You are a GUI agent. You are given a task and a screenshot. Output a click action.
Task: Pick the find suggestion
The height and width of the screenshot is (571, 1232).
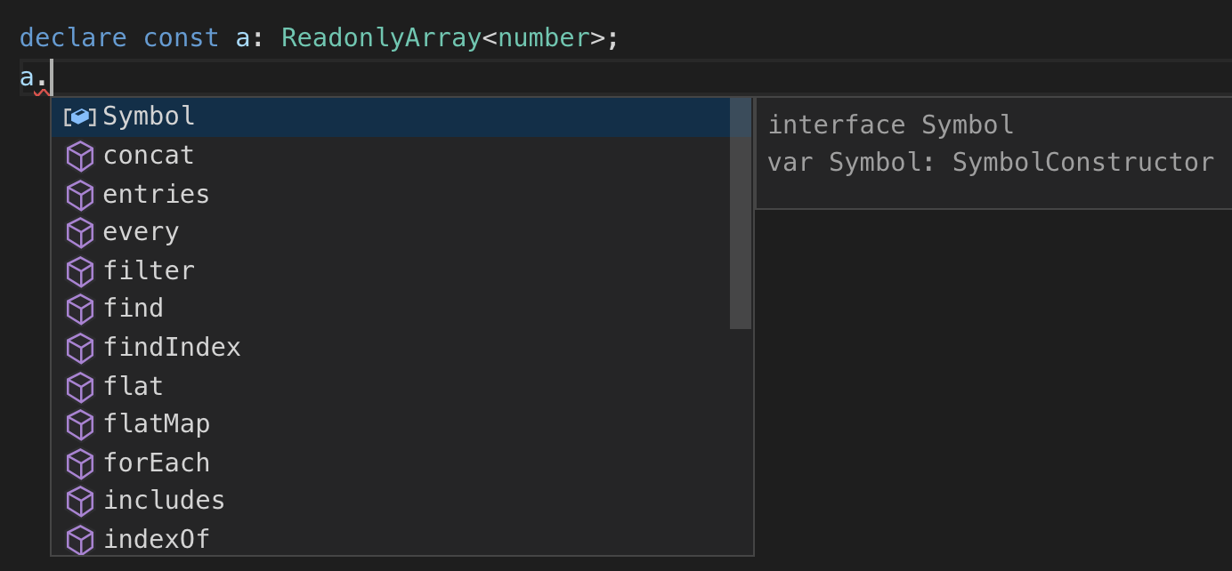(134, 309)
